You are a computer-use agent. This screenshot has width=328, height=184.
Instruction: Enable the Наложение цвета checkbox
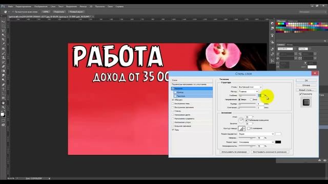pyautogui.click(x=173, y=115)
